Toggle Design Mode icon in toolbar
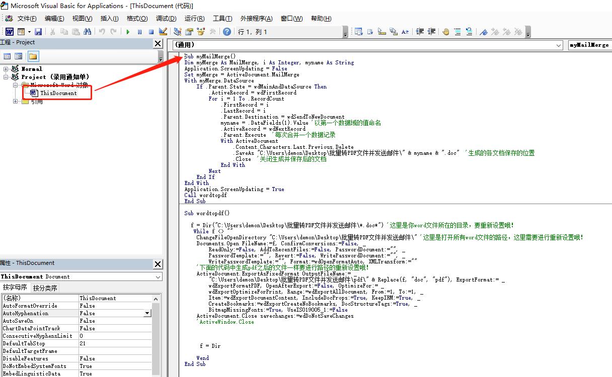This screenshot has width=612, height=377. (x=163, y=32)
